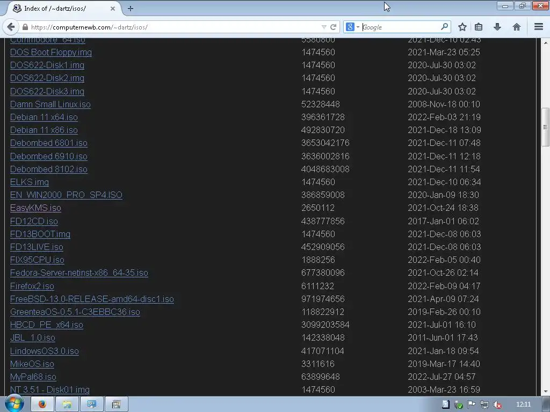Image resolution: width=550 pixels, height=412 pixels.
Task: Open MikeOS.iso link
Action: coord(32,364)
